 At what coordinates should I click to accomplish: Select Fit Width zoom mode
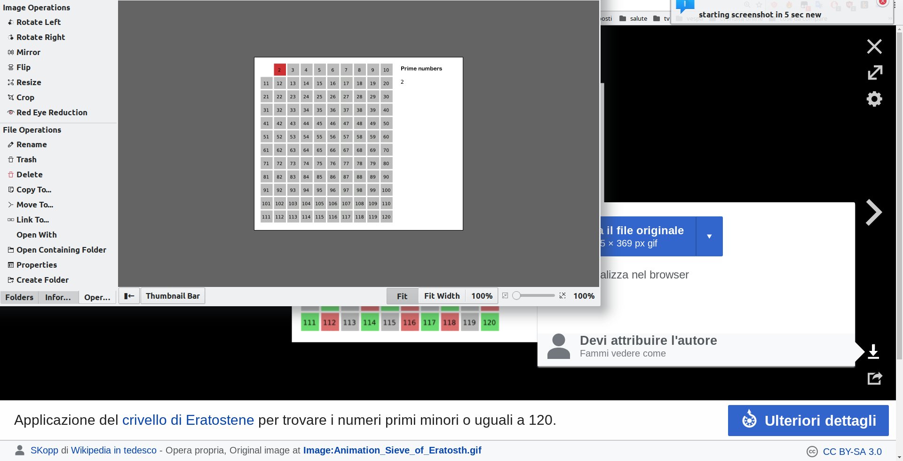tap(442, 296)
